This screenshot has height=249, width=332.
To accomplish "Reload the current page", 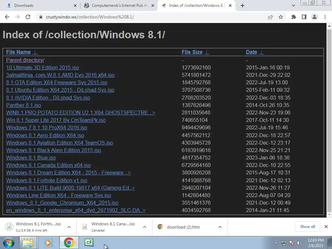I will (28, 17).
